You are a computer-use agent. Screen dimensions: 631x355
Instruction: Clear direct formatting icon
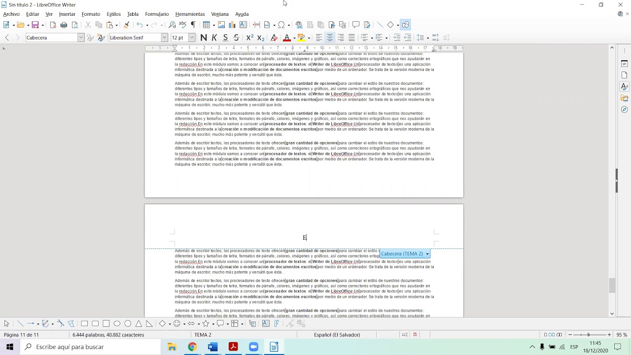(x=274, y=37)
